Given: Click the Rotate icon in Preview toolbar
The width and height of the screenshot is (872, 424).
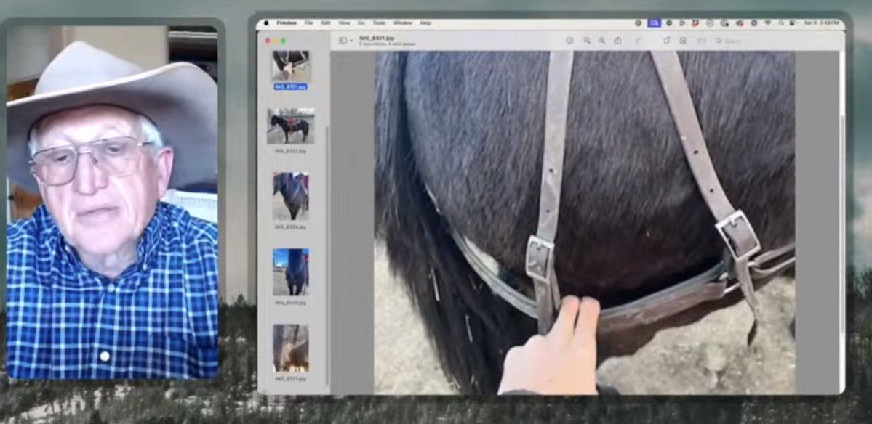Looking at the screenshot, I should 667,41.
